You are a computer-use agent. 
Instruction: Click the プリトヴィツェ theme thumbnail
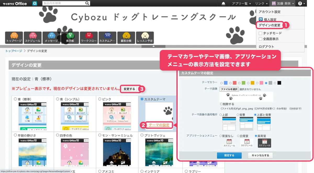pyautogui.click(x=159, y=153)
